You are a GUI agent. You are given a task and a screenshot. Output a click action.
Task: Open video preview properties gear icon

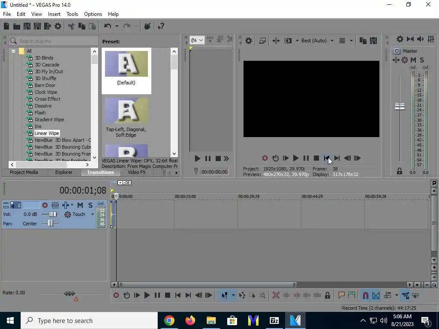tap(249, 41)
